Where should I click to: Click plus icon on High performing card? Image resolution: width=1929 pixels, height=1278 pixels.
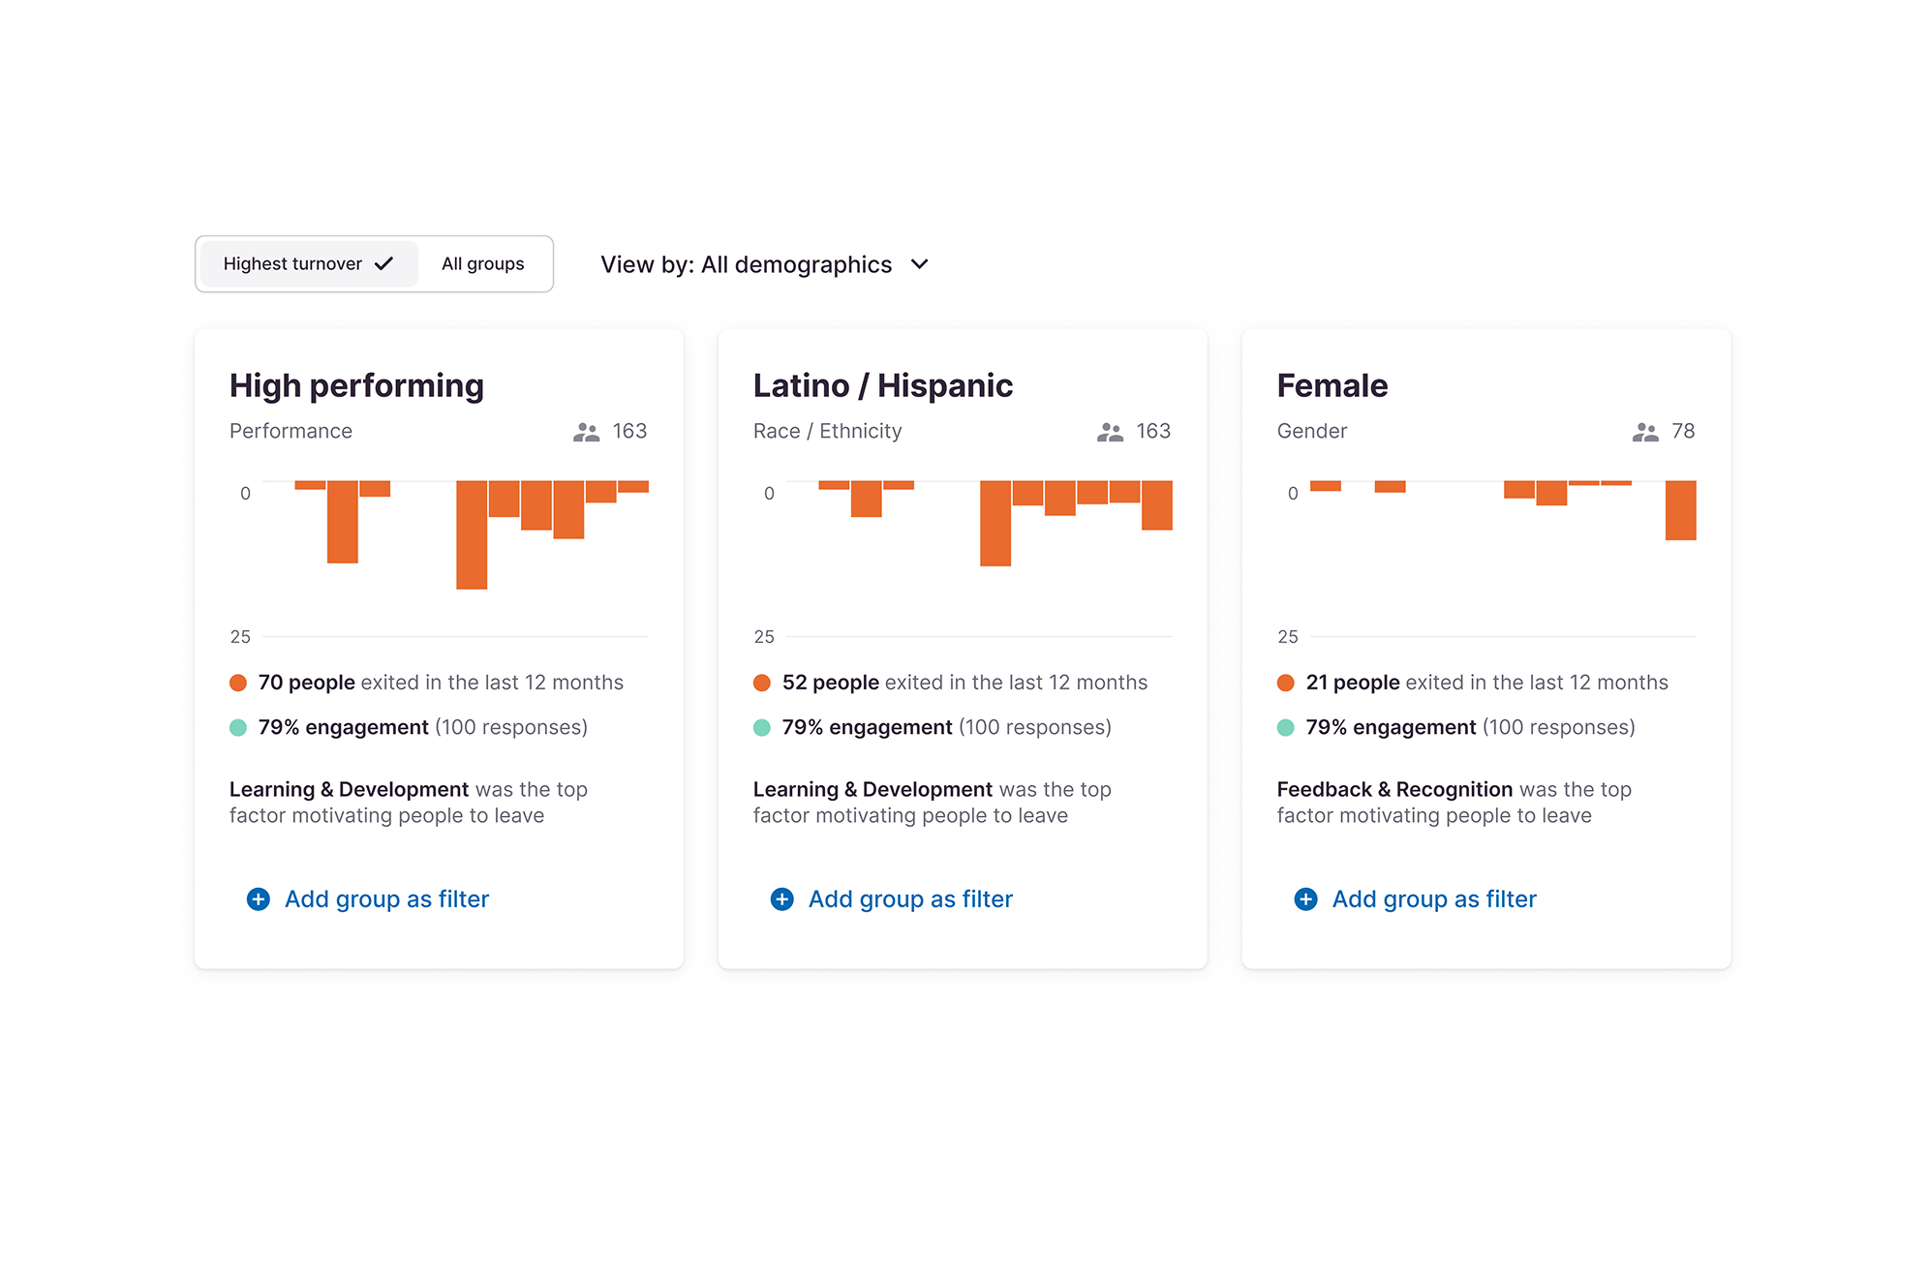tap(259, 899)
